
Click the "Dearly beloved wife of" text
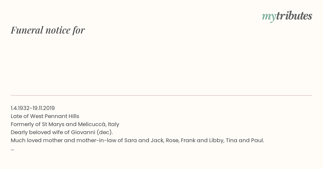40,132
